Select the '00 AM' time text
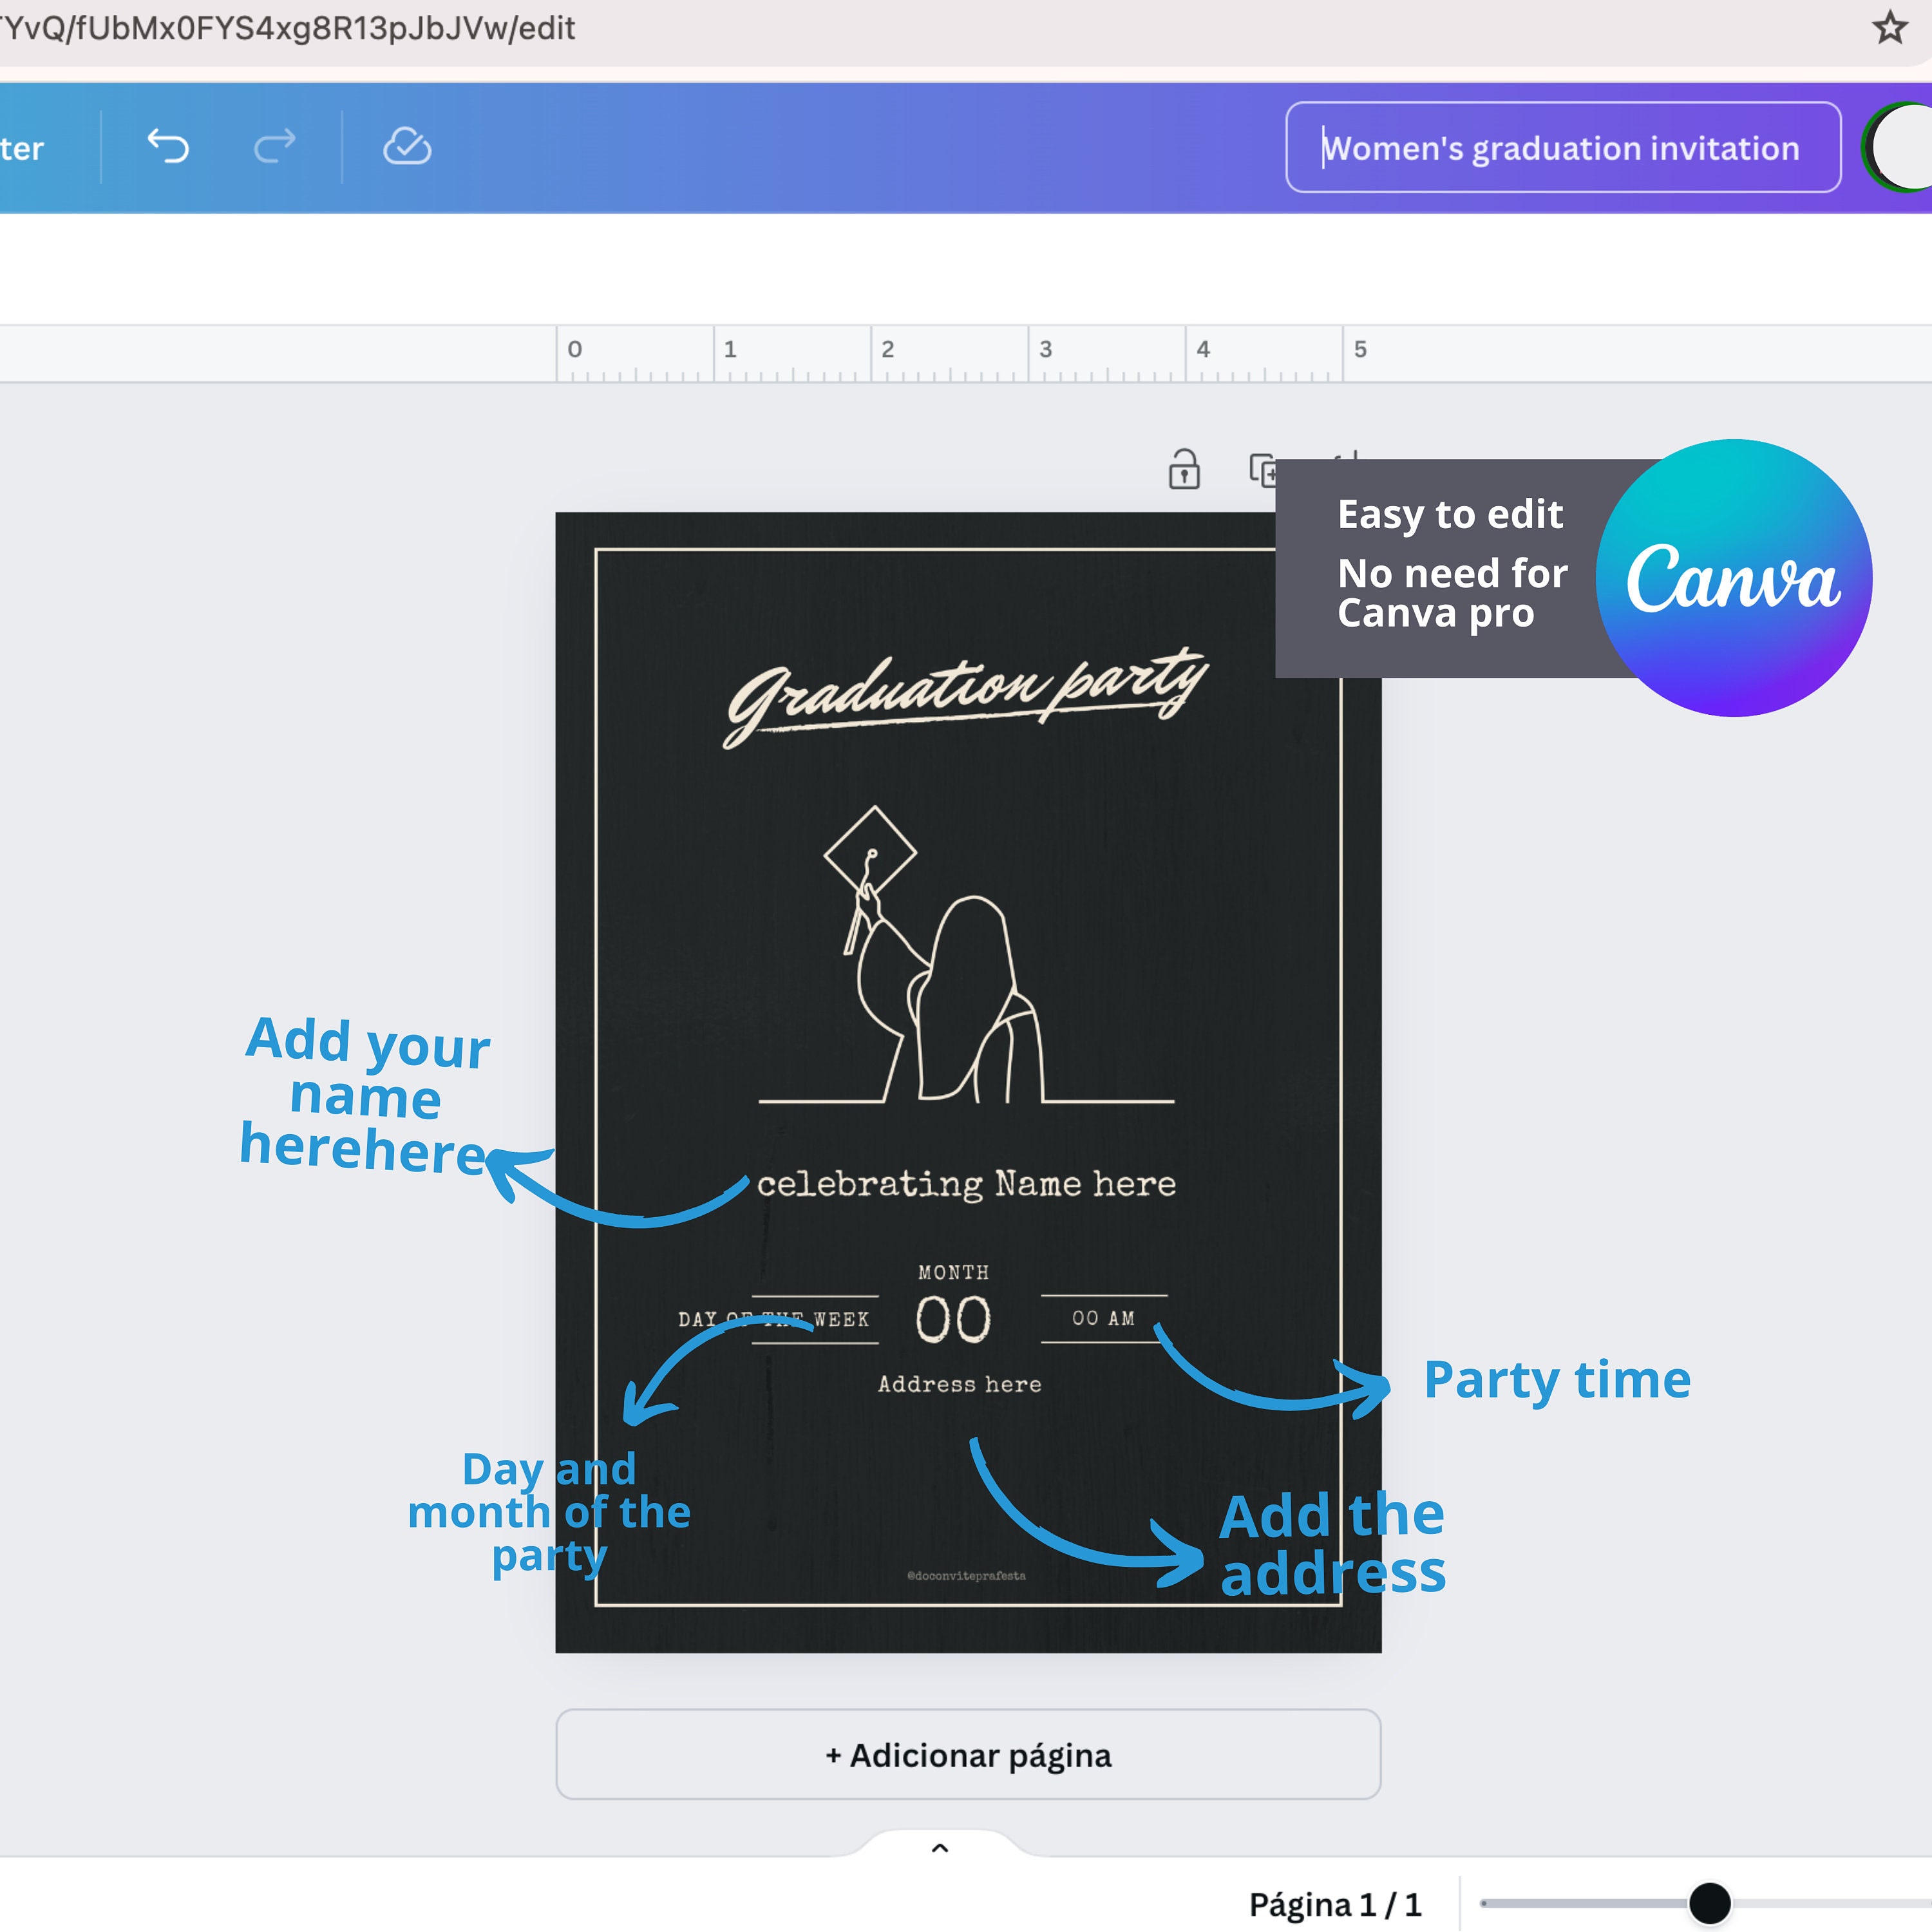1932x1932 pixels. (1104, 1318)
